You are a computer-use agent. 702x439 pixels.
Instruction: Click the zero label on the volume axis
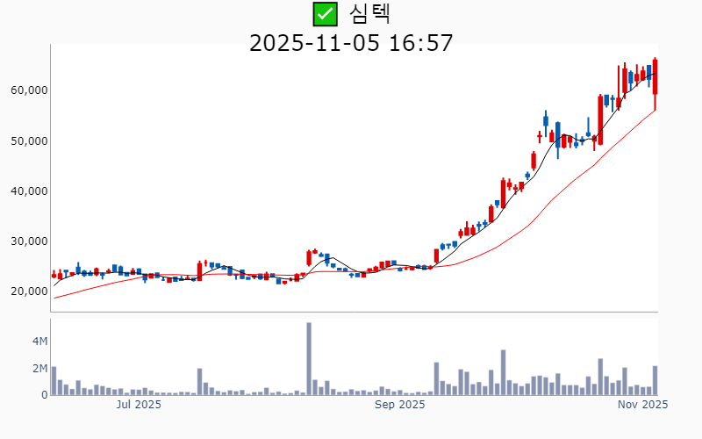click(x=44, y=395)
